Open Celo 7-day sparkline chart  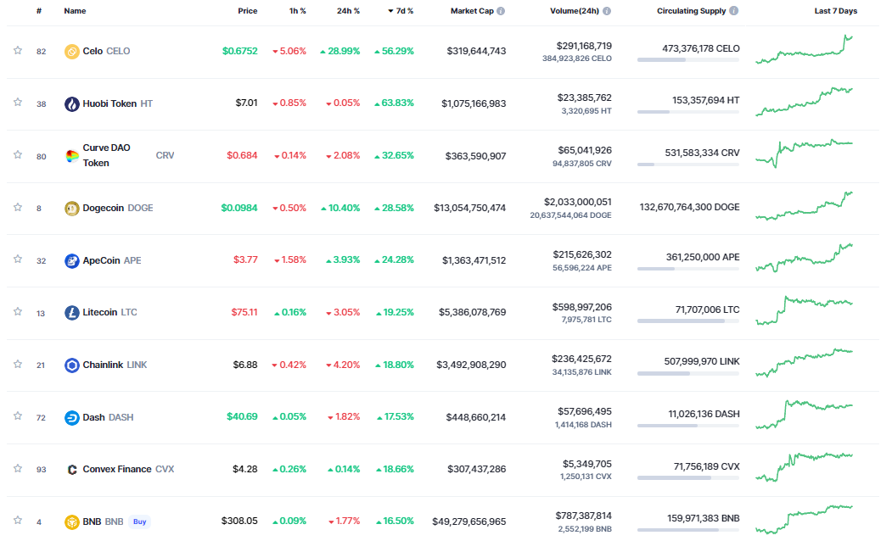(x=805, y=49)
